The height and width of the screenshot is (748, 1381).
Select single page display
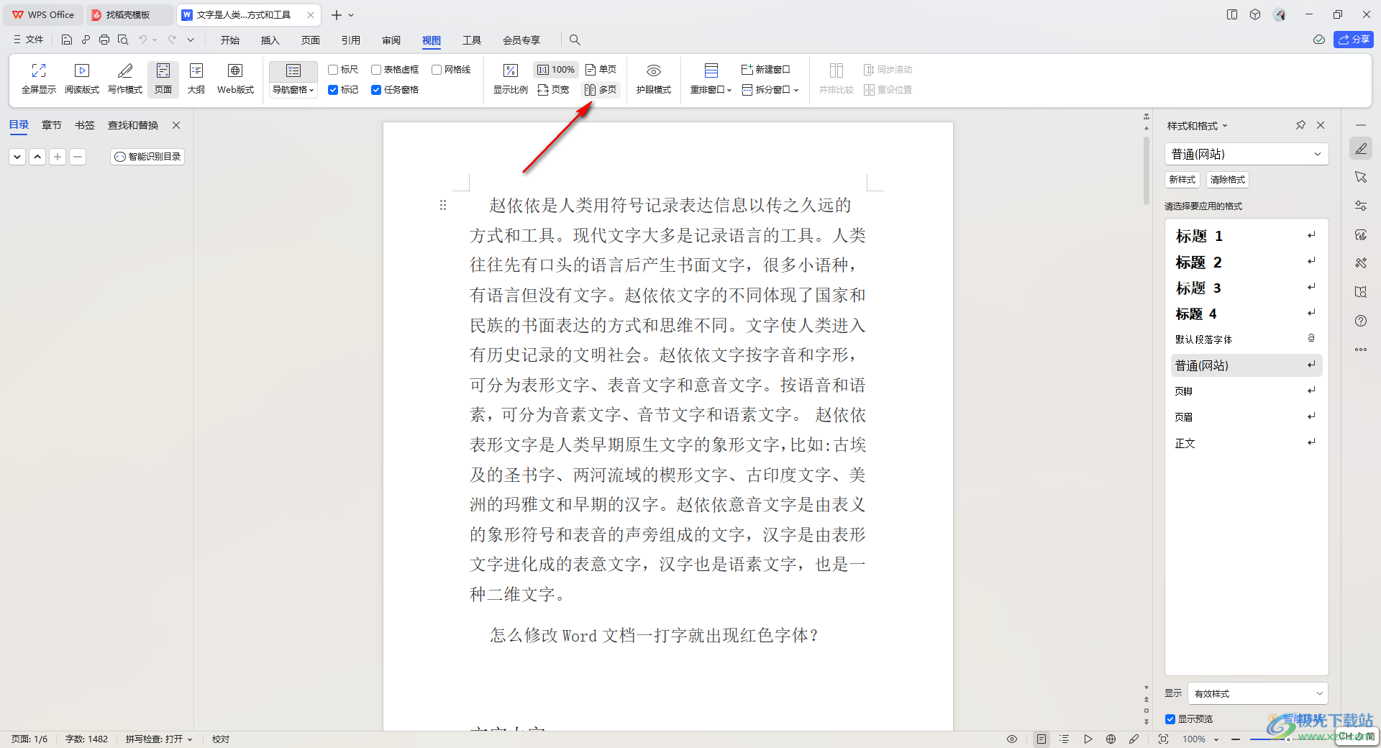pyautogui.click(x=601, y=70)
